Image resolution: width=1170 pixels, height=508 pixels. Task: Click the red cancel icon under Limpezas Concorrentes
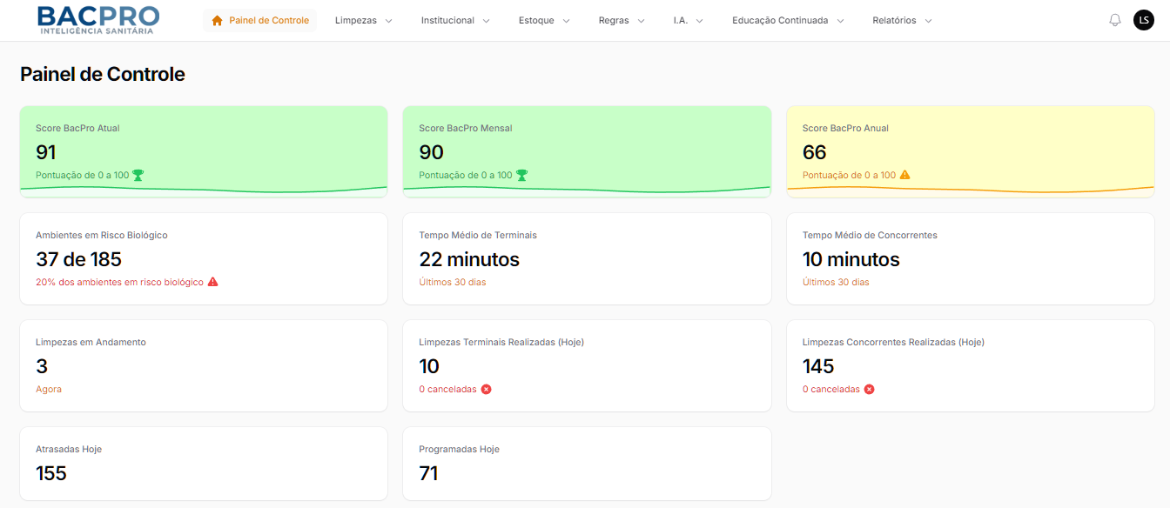click(x=869, y=389)
